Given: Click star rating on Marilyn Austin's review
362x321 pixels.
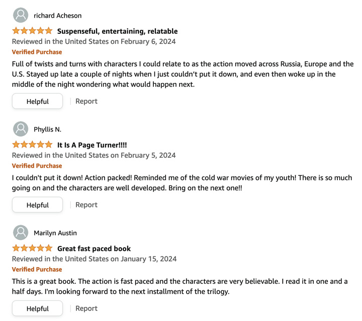Looking at the screenshot, I should (32, 248).
